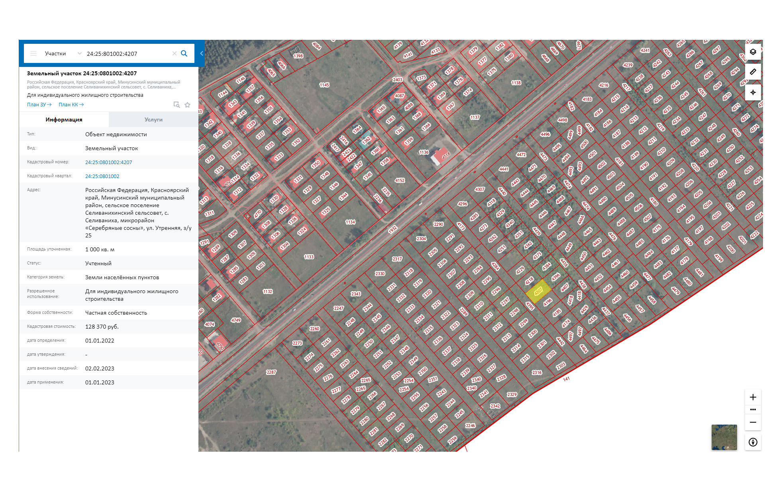Screen dimensions: 765x478
Task: Expand the Участки search type dropdown
Action: [79, 53]
